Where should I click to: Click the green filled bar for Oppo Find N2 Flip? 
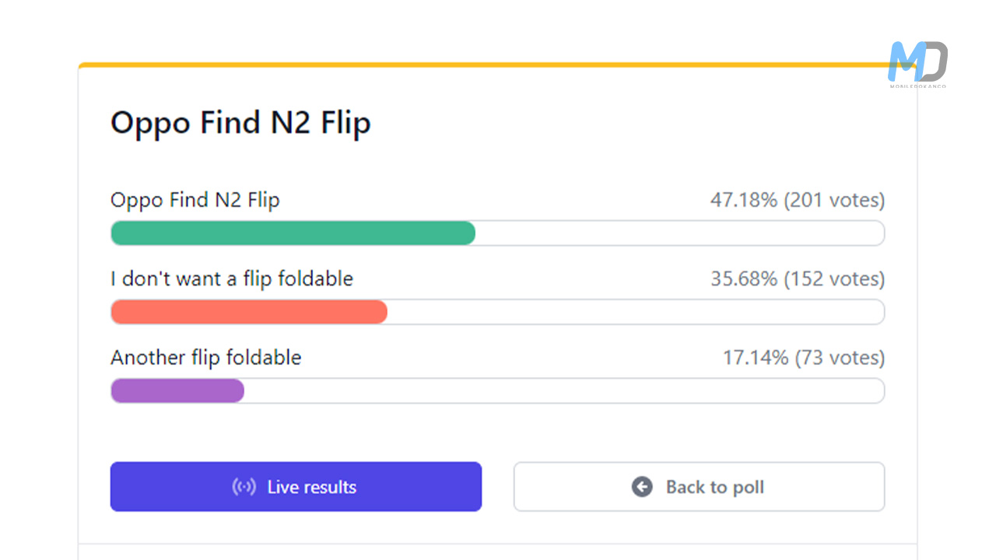point(293,233)
